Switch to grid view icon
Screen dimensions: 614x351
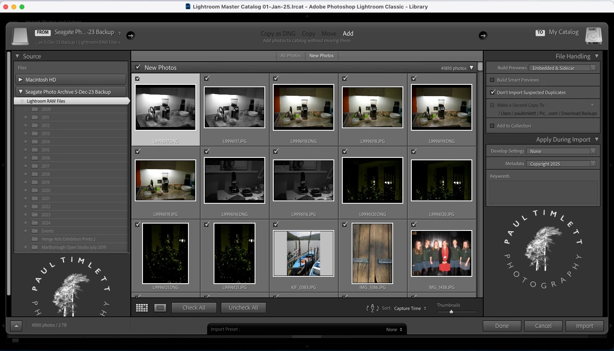pyautogui.click(x=142, y=308)
